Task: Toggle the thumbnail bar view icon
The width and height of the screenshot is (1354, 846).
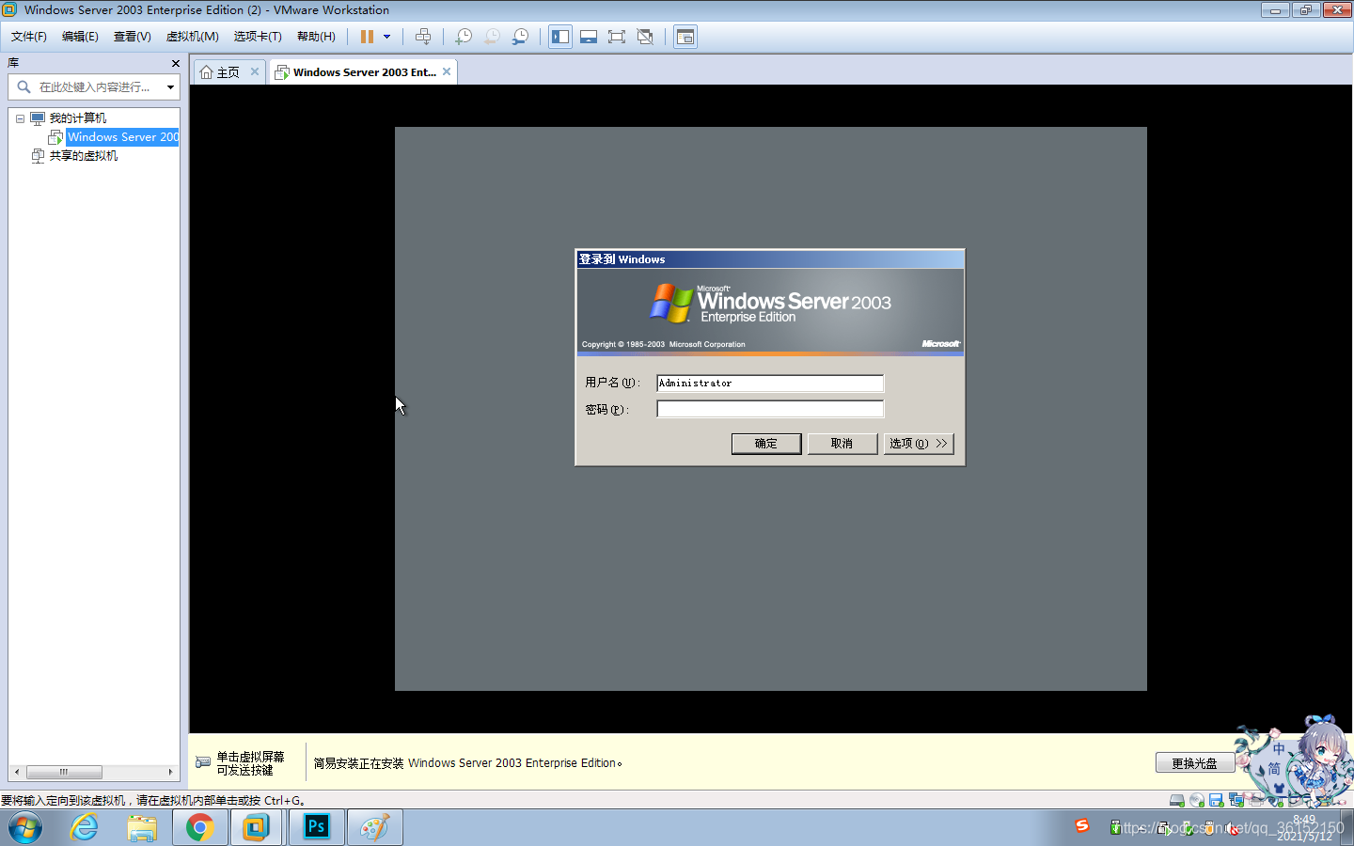Action: click(x=589, y=37)
